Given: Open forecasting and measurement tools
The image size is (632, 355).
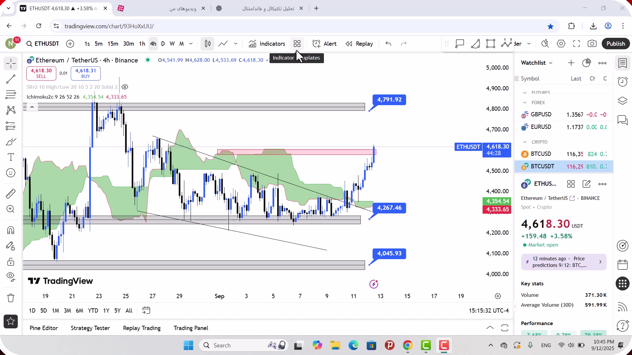Looking at the screenshot, I should click(x=11, y=126).
